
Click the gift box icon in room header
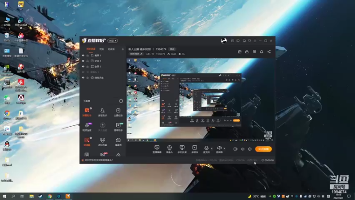pos(240,52)
